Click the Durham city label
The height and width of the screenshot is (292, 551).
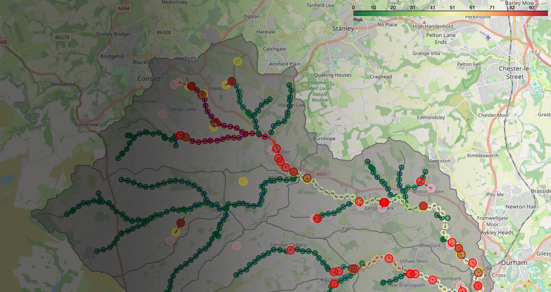pyautogui.click(x=514, y=263)
